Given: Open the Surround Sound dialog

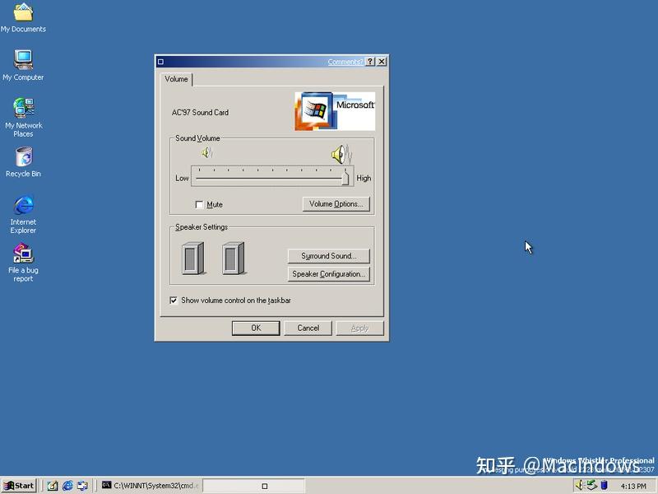Looking at the screenshot, I should [328, 255].
